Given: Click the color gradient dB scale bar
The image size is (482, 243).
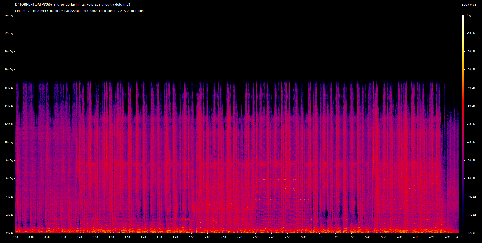Looking at the screenshot, I should 463,124.
